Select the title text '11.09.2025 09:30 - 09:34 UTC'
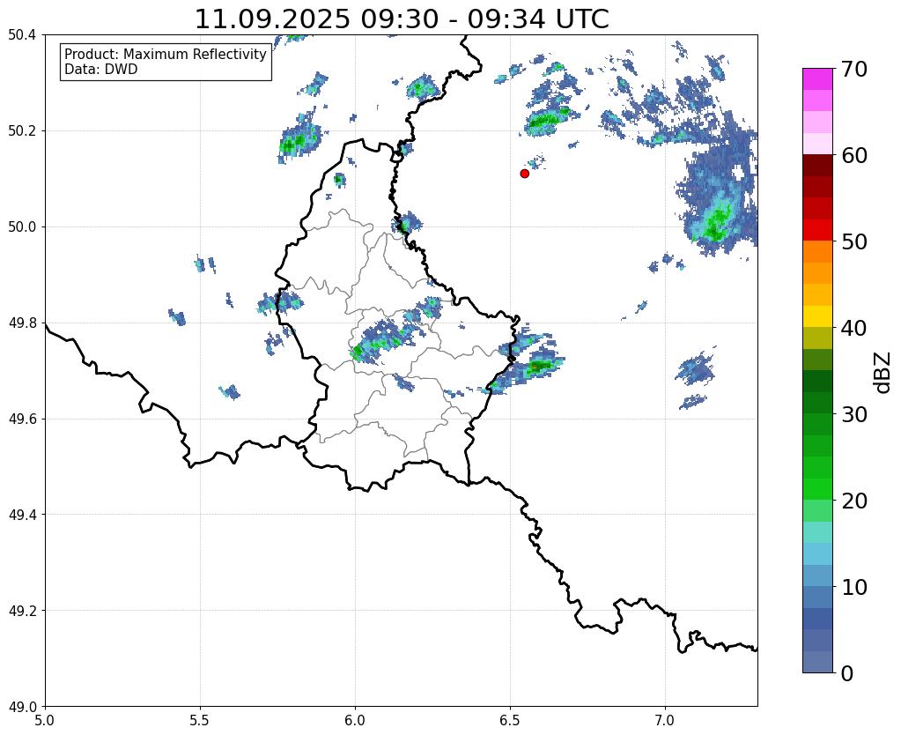The height and width of the screenshot is (735, 901). tap(402, 19)
